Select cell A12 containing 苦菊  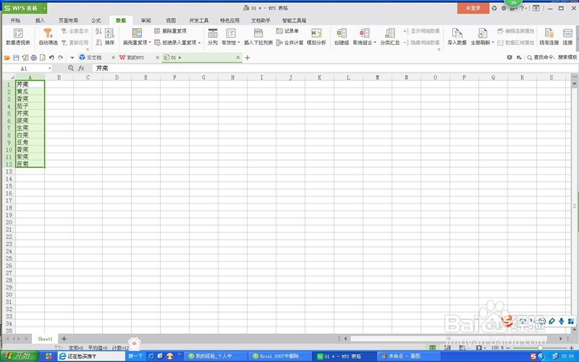tap(30, 164)
